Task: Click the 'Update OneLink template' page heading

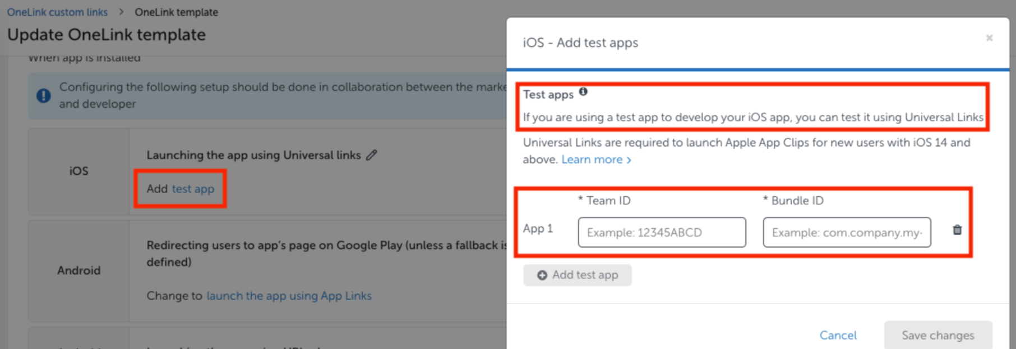Action: pos(107,35)
